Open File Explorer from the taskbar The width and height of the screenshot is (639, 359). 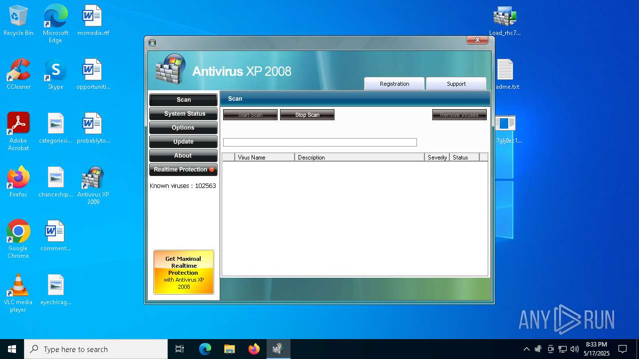[x=229, y=349]
